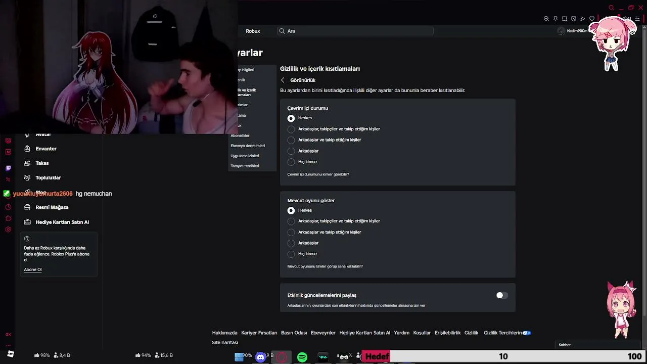Switch to Uygulama izinleri settings tab

coord(245,156)
